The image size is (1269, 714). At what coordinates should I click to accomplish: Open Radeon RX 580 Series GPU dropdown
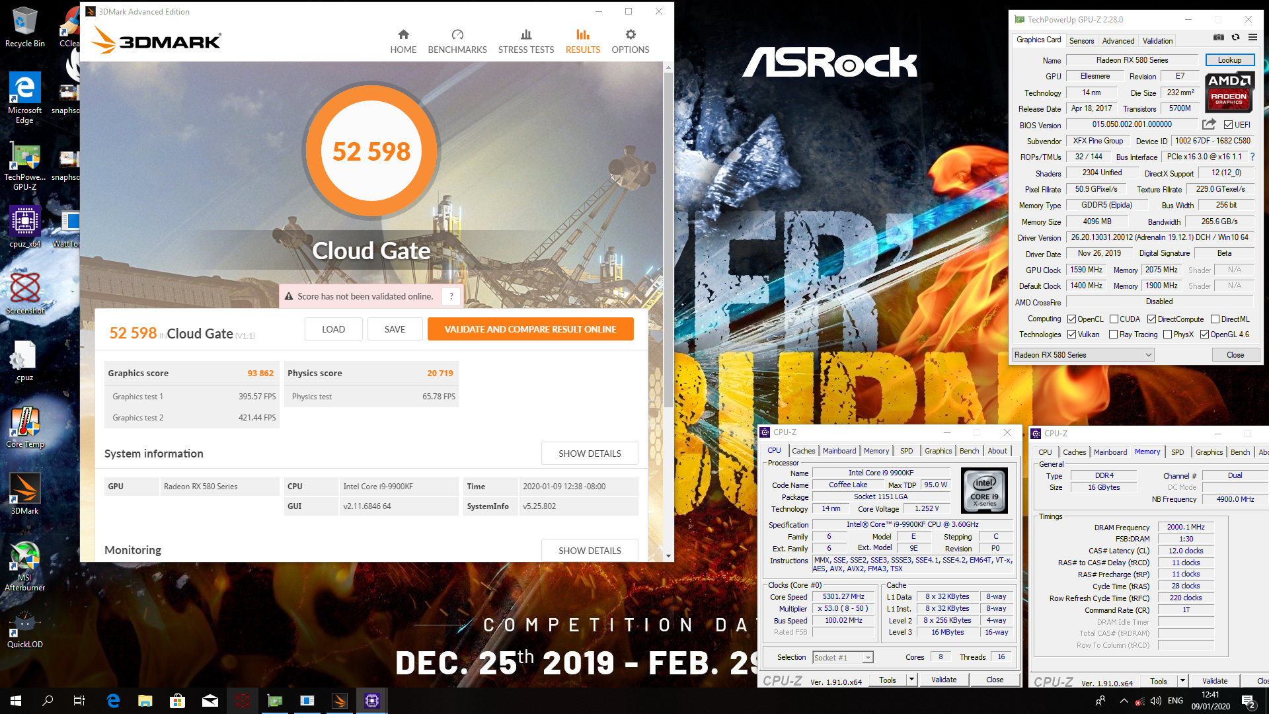pos(1083,355)
